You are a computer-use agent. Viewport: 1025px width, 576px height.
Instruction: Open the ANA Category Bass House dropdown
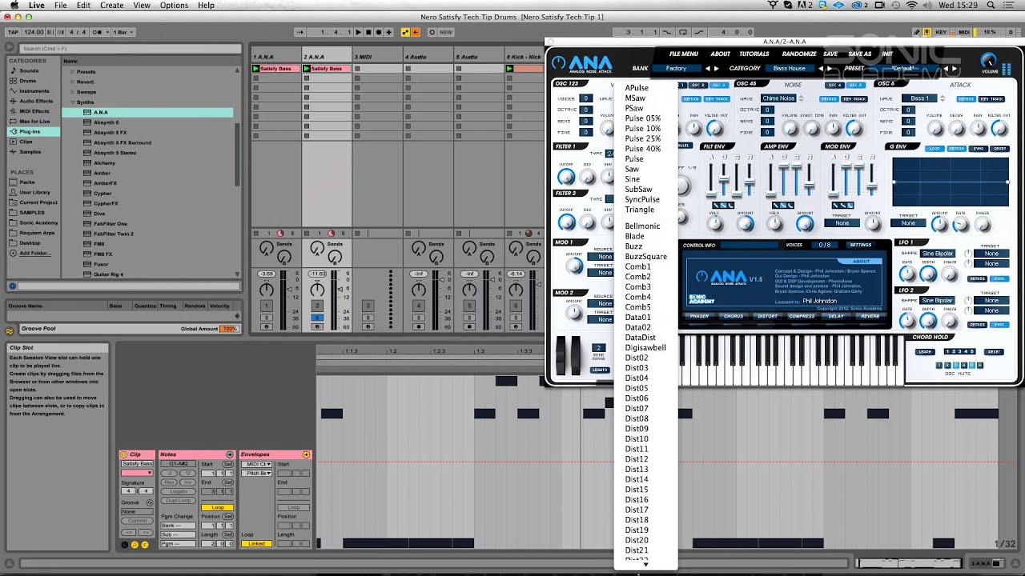click(790, 69)
